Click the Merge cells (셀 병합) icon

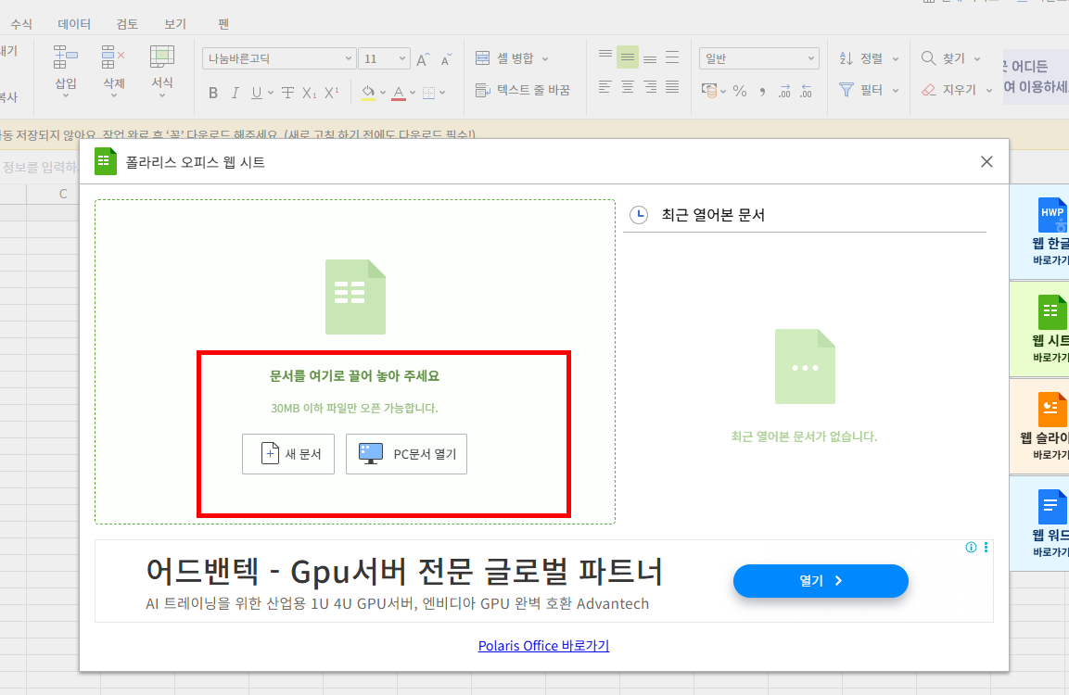508,57
